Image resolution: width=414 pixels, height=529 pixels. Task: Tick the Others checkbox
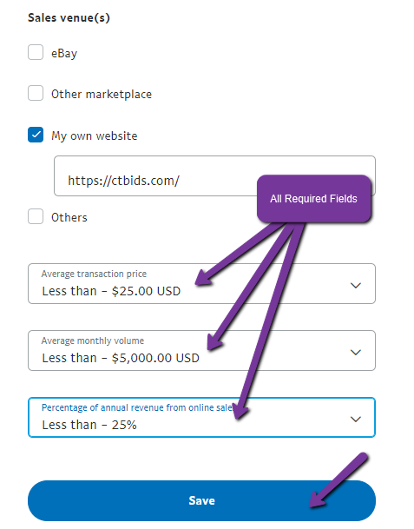(36, 216)
